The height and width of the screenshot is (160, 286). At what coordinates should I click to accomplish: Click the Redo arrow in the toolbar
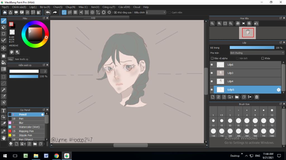point(55,12)
